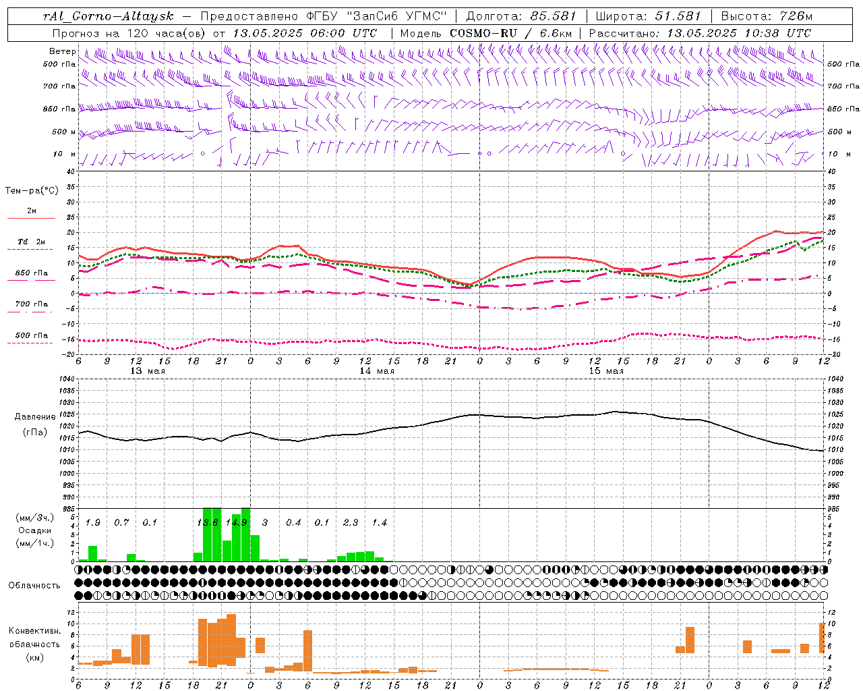Click the 14.9 precipitation total
This screenshot has width=863, height=691.
(x=237, y=523)
